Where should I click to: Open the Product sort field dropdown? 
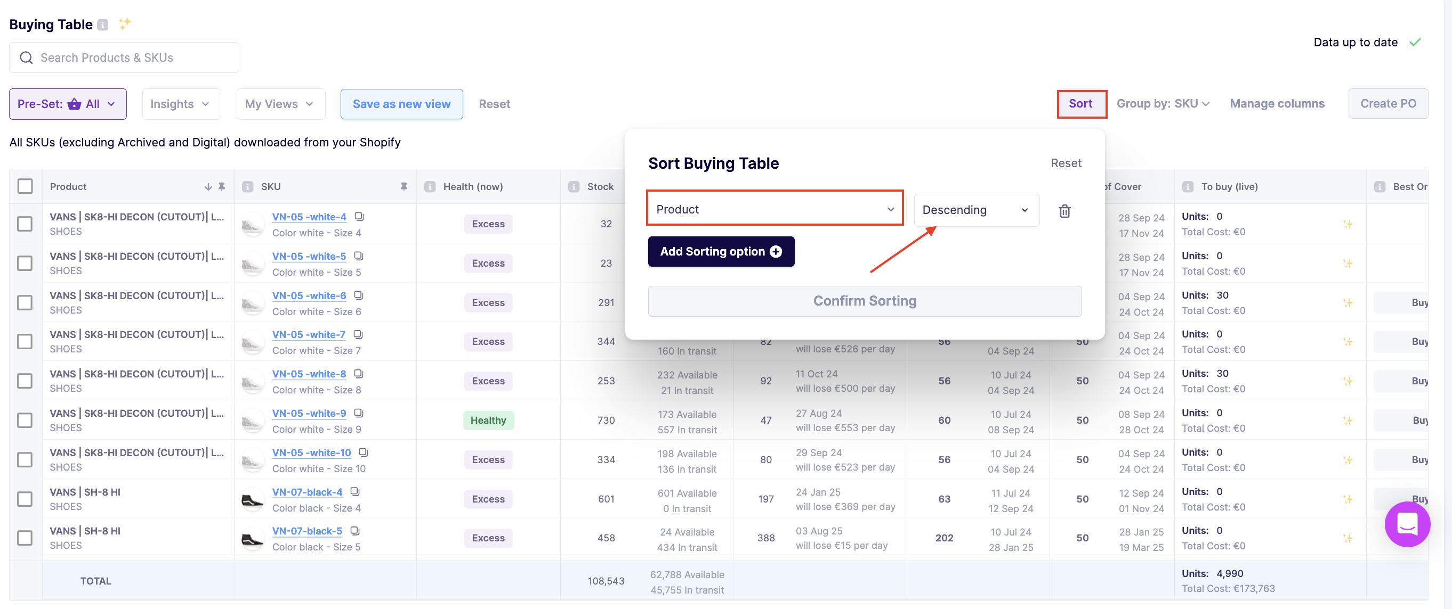point(775,209)
